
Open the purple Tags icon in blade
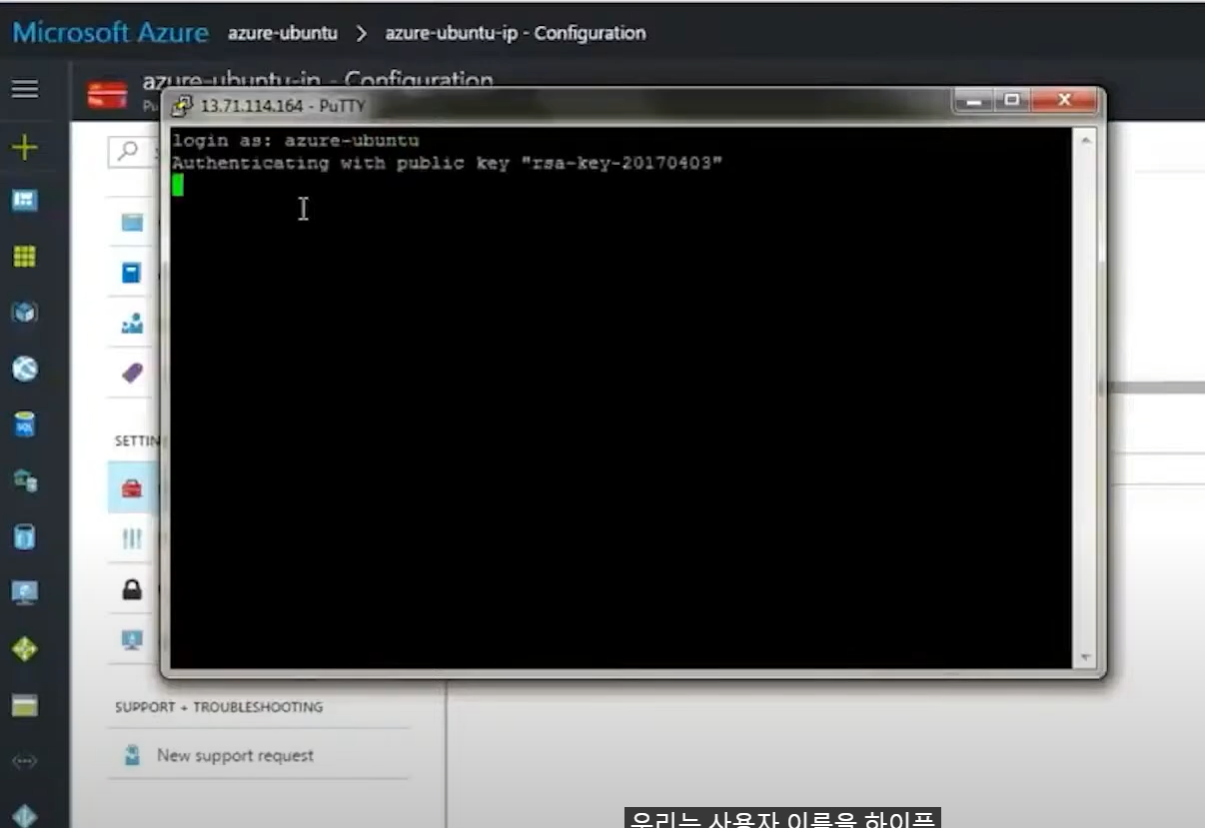132,373
